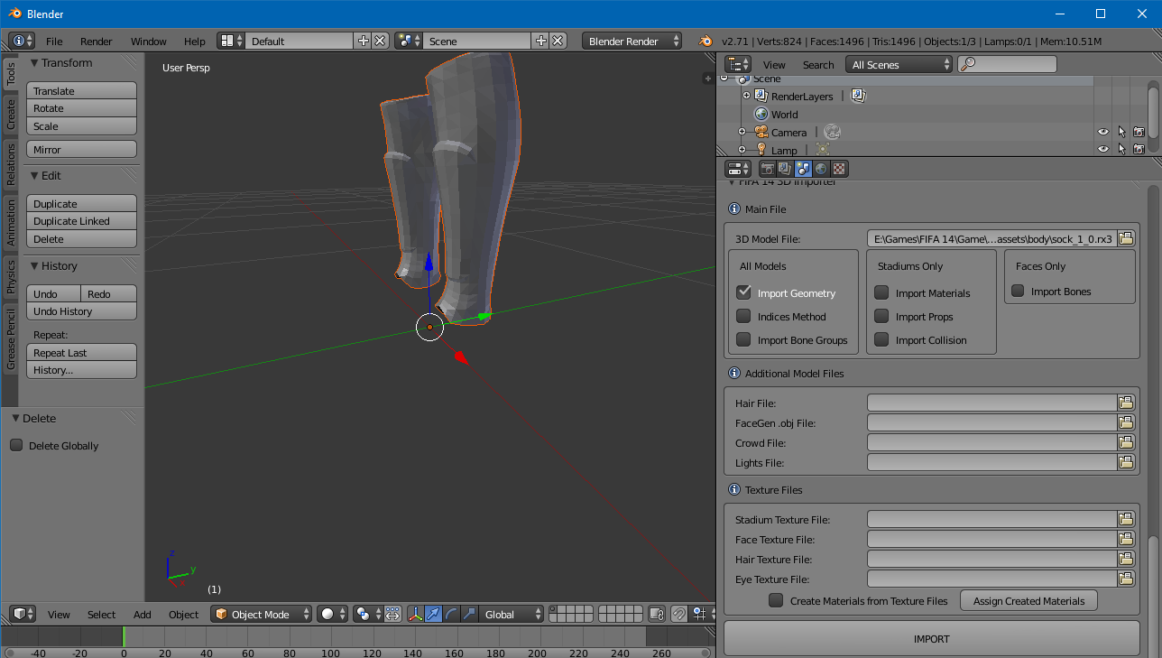Open the Info editor type selector
Image resolution: width=1162 pixels, height=658 pixels.
[23, 41]
